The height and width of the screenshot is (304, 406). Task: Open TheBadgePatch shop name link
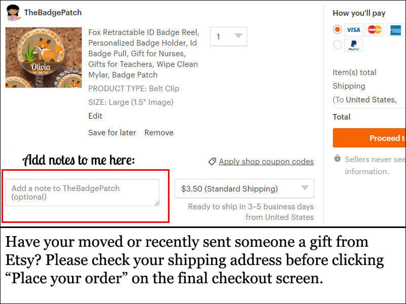point(53,12)
